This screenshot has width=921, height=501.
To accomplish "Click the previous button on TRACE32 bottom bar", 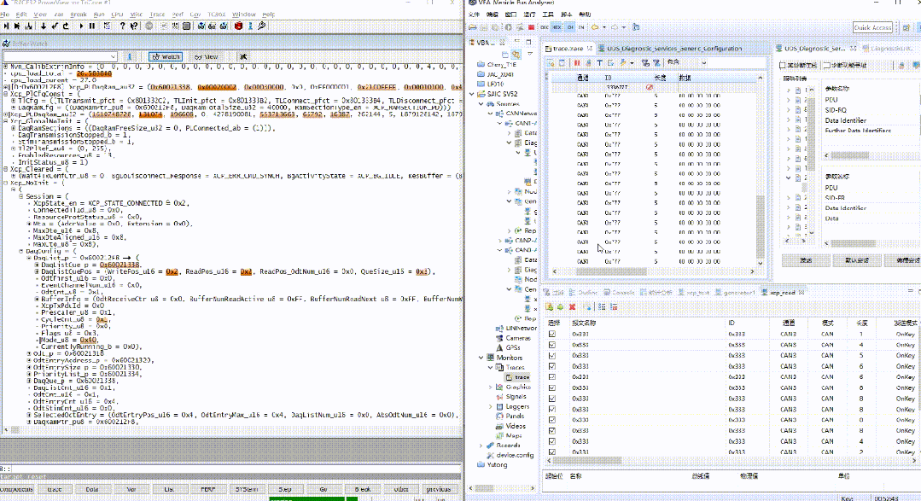I will point(439,489).
